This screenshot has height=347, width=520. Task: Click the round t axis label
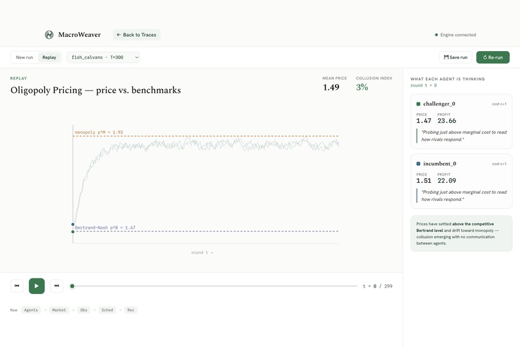[202, 253]
